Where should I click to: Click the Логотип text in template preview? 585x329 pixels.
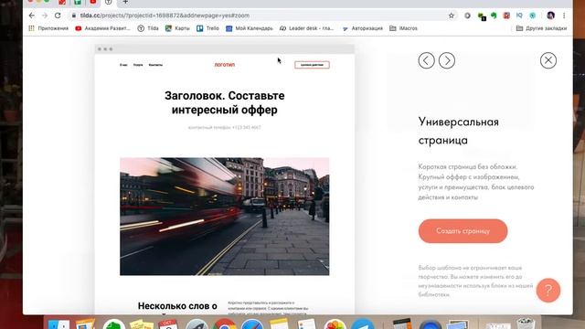click(x=225, y=65)
